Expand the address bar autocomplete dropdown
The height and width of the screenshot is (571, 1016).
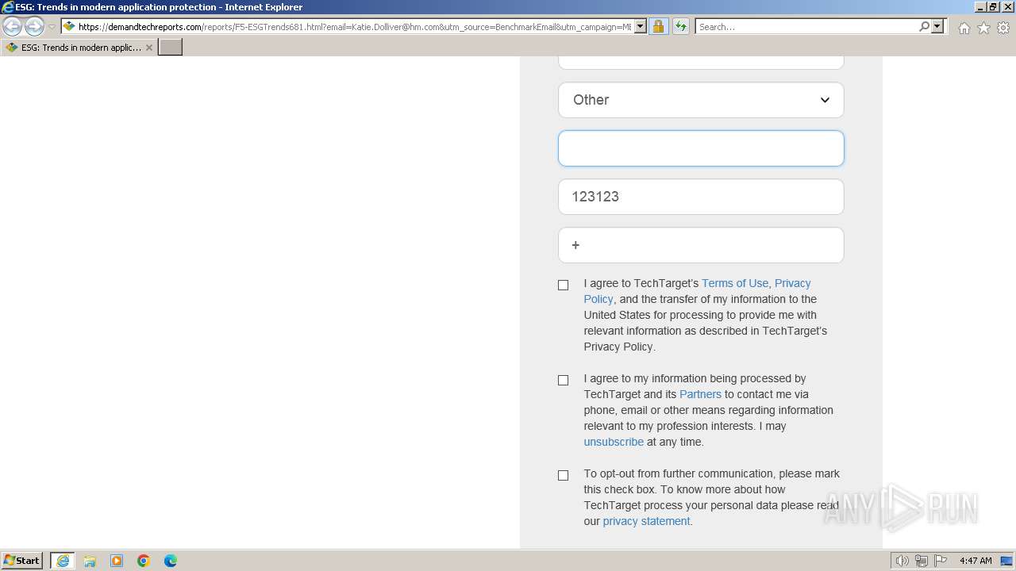[641, 27]
